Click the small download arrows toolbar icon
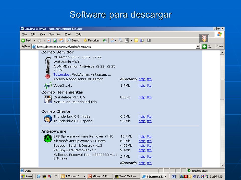 [x=148, y=40]
